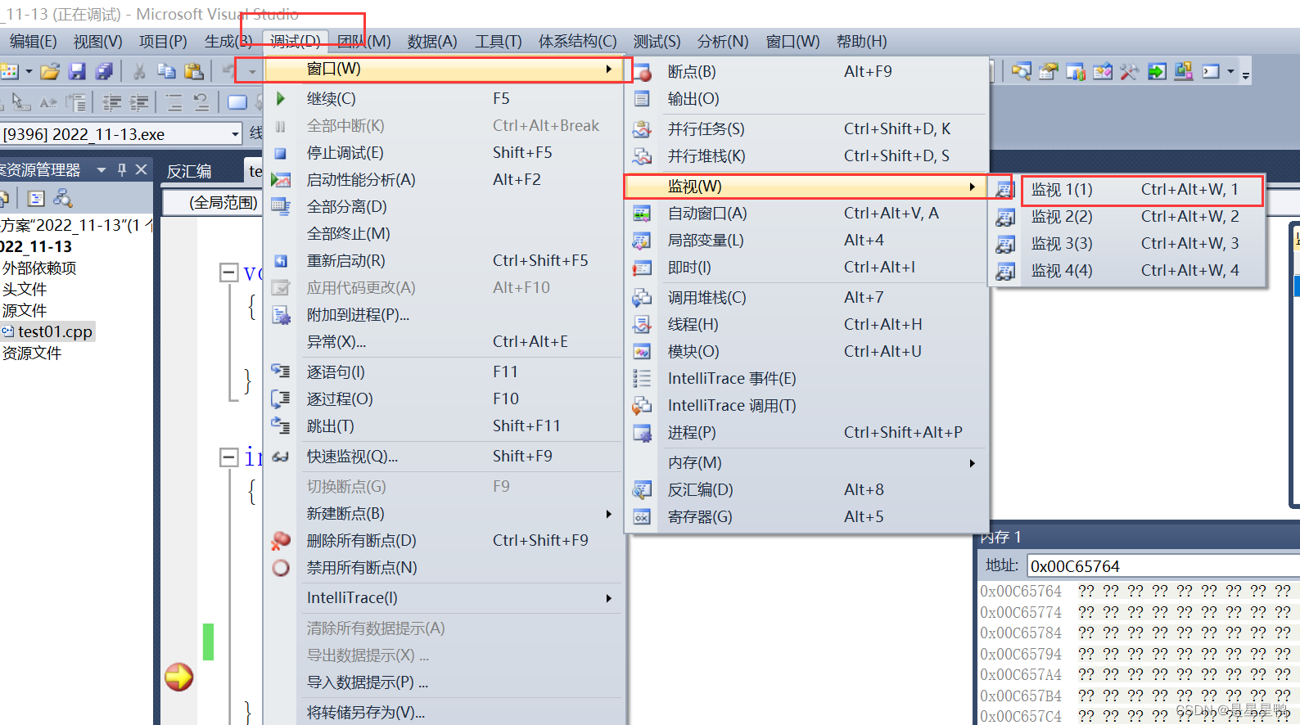Open the 解决方案资源管理器 panel dropdown arrow
The height and width of the screenshot is (725, 1300).
[x=102, y=170]
